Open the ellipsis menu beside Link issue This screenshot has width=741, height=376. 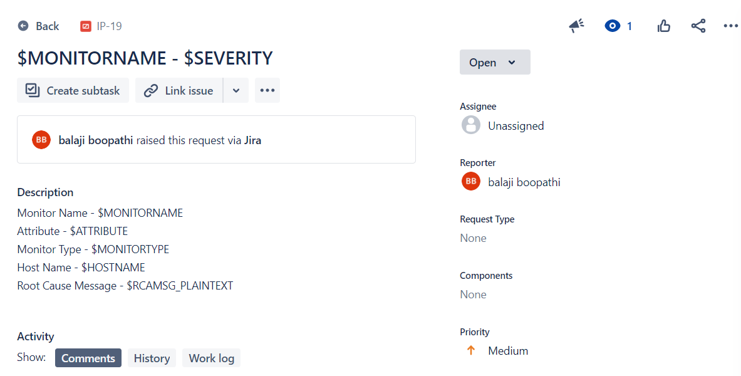click(x=267, y=90)
